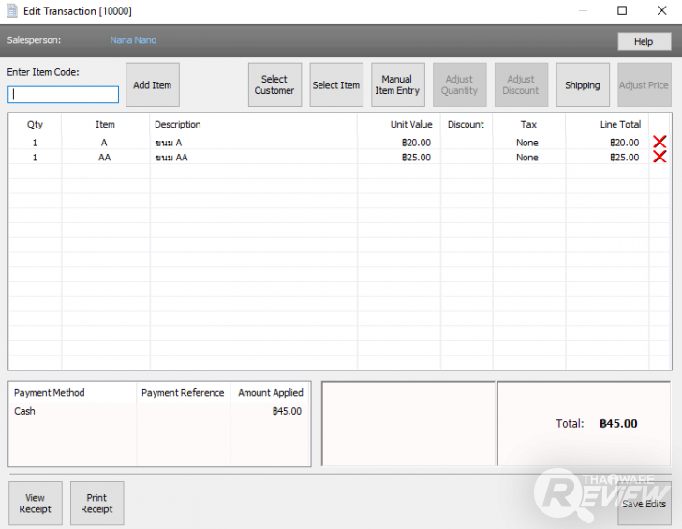The image size is (682, 529).
Task: Click the Tax column header
Action: click(x=529, y=125)
